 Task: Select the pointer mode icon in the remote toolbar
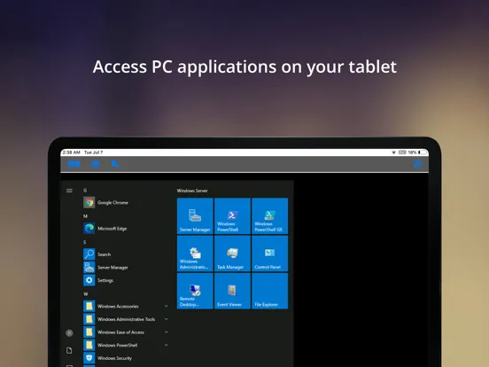(x=115, y=164)
